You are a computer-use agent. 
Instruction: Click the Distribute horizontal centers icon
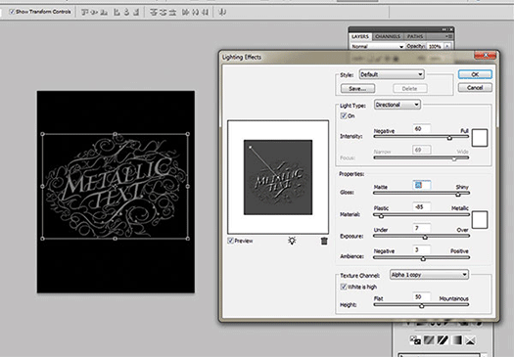tap(195, 12)
